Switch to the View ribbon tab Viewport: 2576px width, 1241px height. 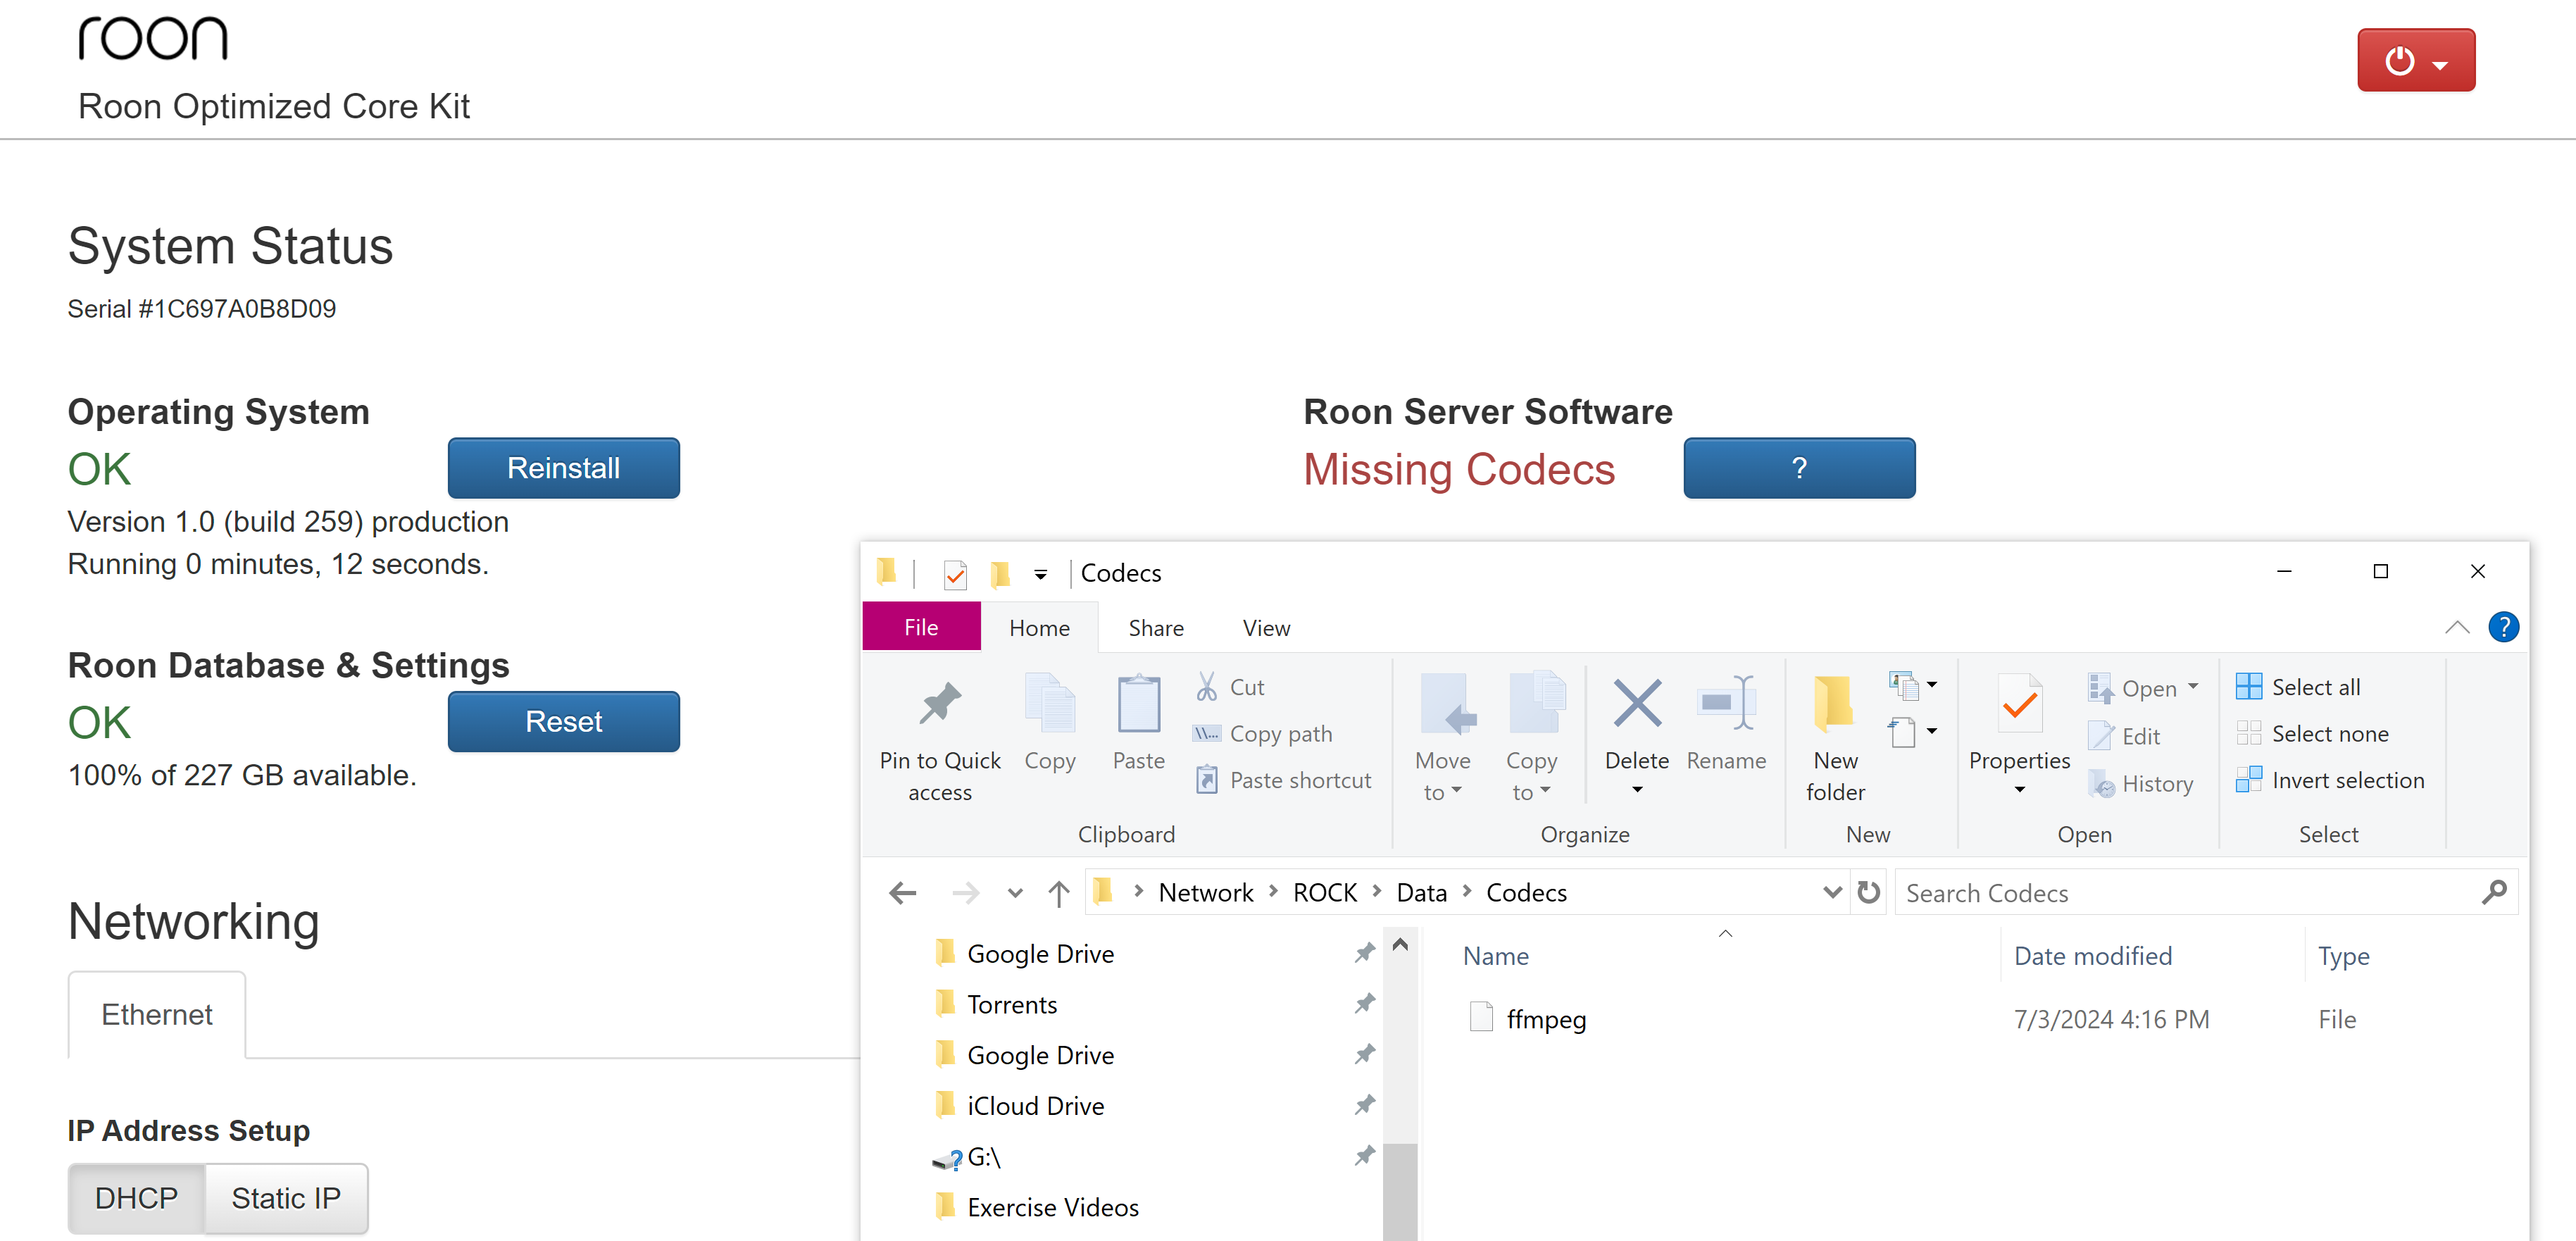coord(1266,627)
